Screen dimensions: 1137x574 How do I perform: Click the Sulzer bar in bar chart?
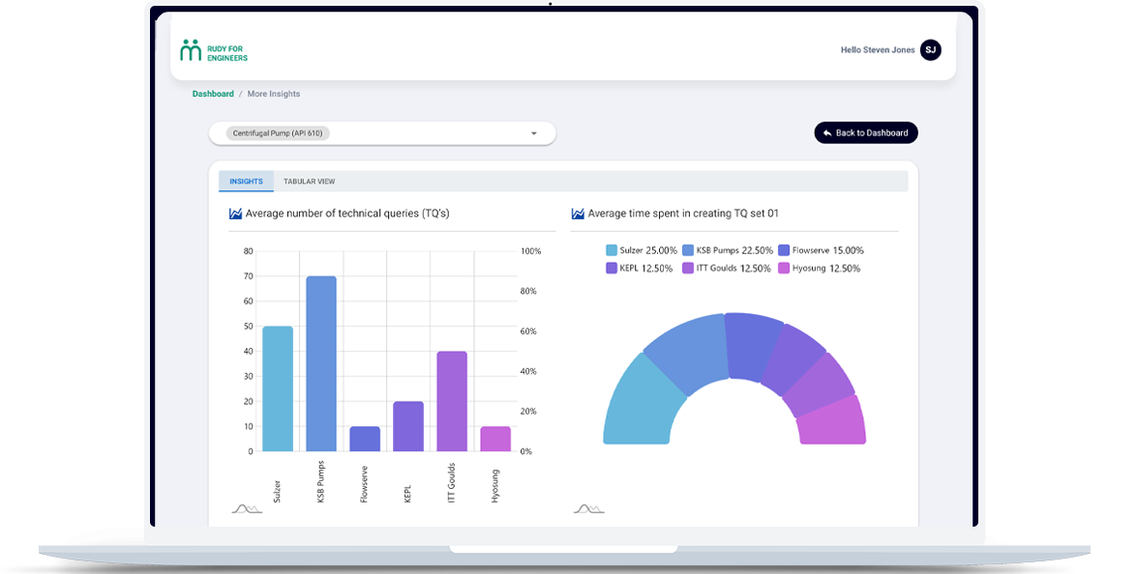(x=278, y=388)
